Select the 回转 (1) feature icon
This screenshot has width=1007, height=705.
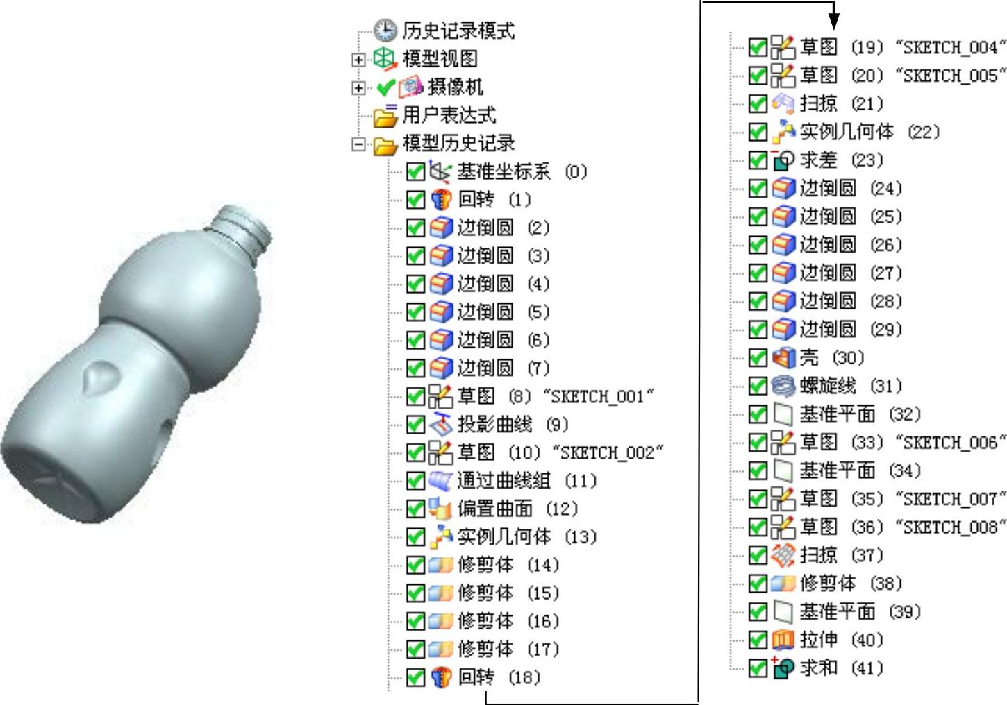pos(441,200)
